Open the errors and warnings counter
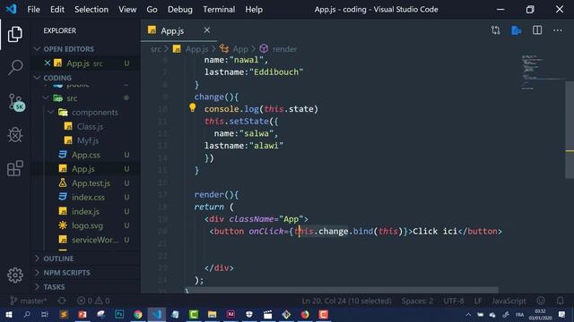Image resolution: width=574 pixels, height=322 pixels. pyautogui.click(x=93, y=301)
